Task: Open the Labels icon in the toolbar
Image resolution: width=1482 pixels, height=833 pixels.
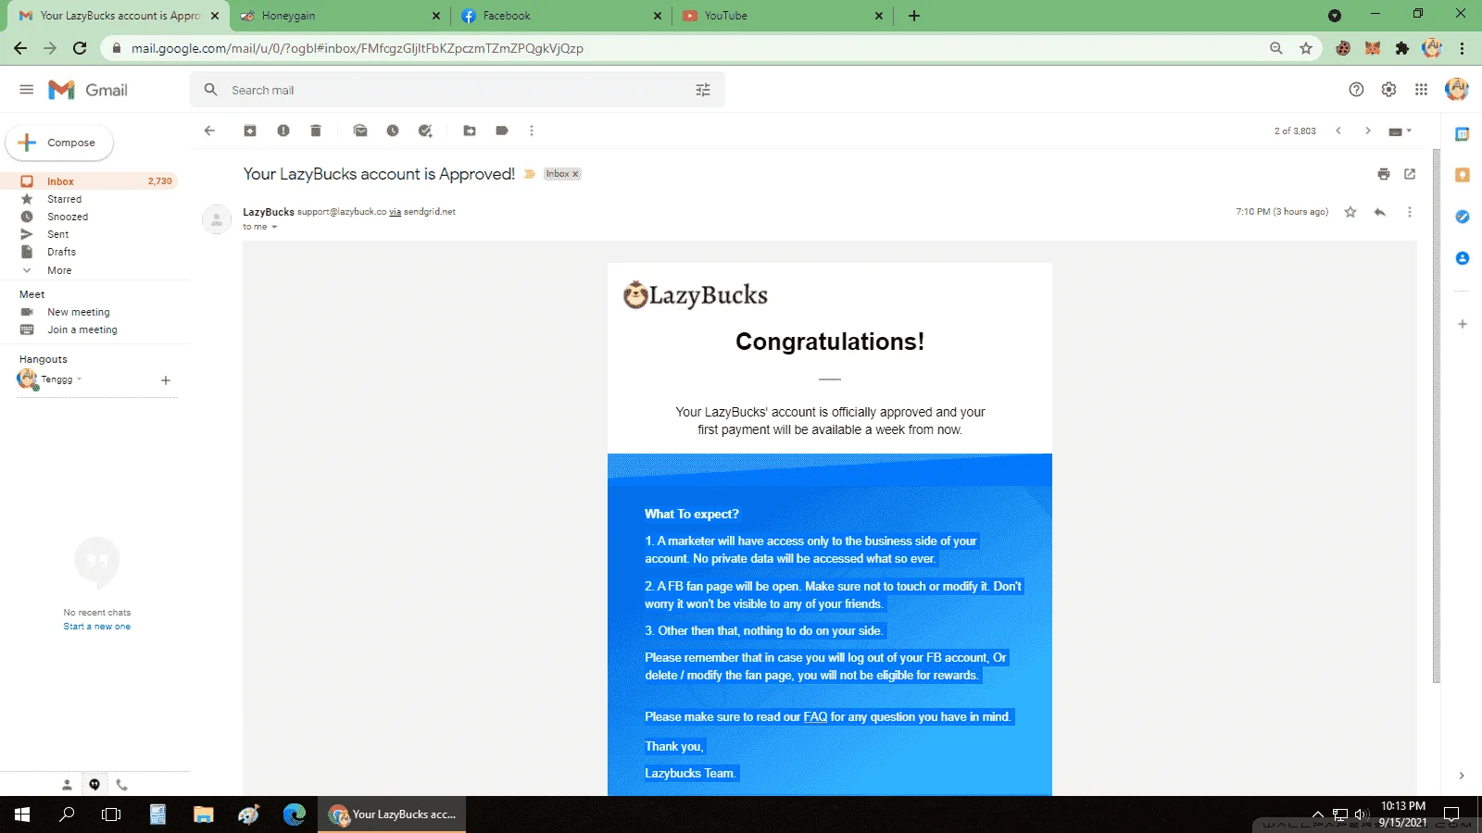Action: 502,131
